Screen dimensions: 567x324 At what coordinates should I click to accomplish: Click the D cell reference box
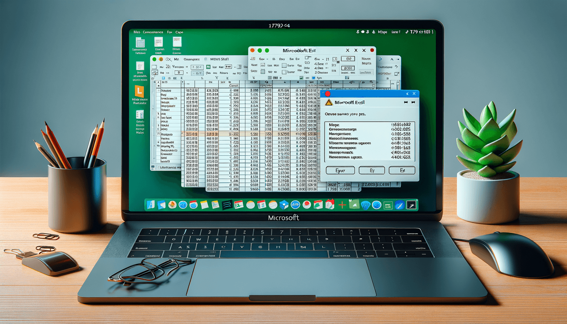pos(178,73)
